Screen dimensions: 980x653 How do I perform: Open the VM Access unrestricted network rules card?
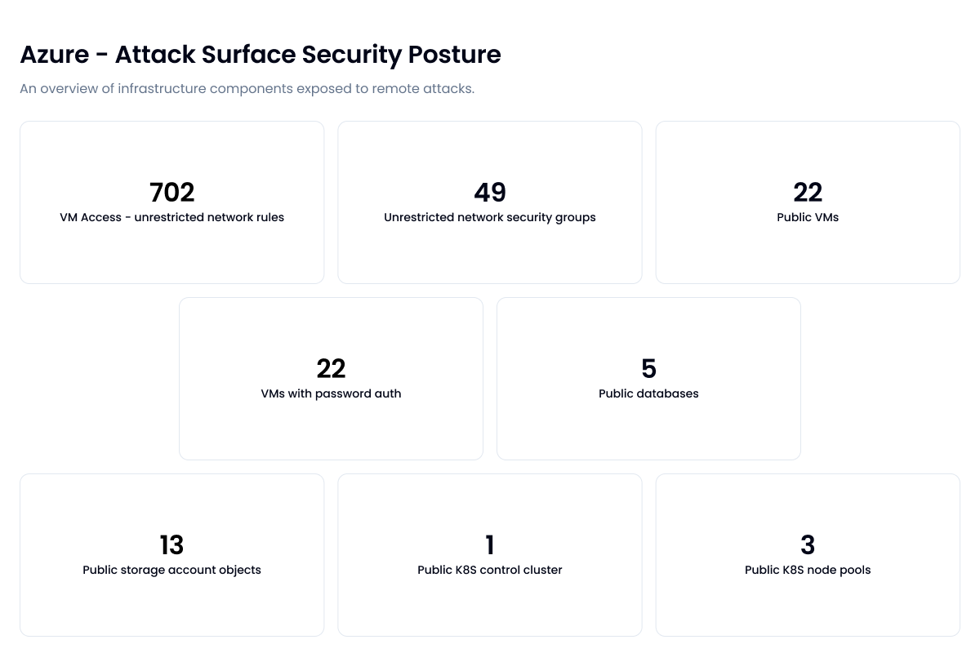tap(171, 202)
